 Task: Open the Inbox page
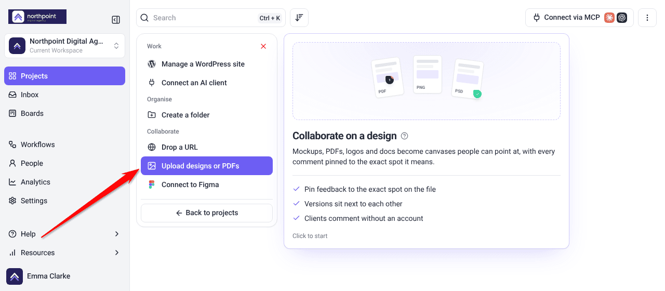(x=64, y=95)
